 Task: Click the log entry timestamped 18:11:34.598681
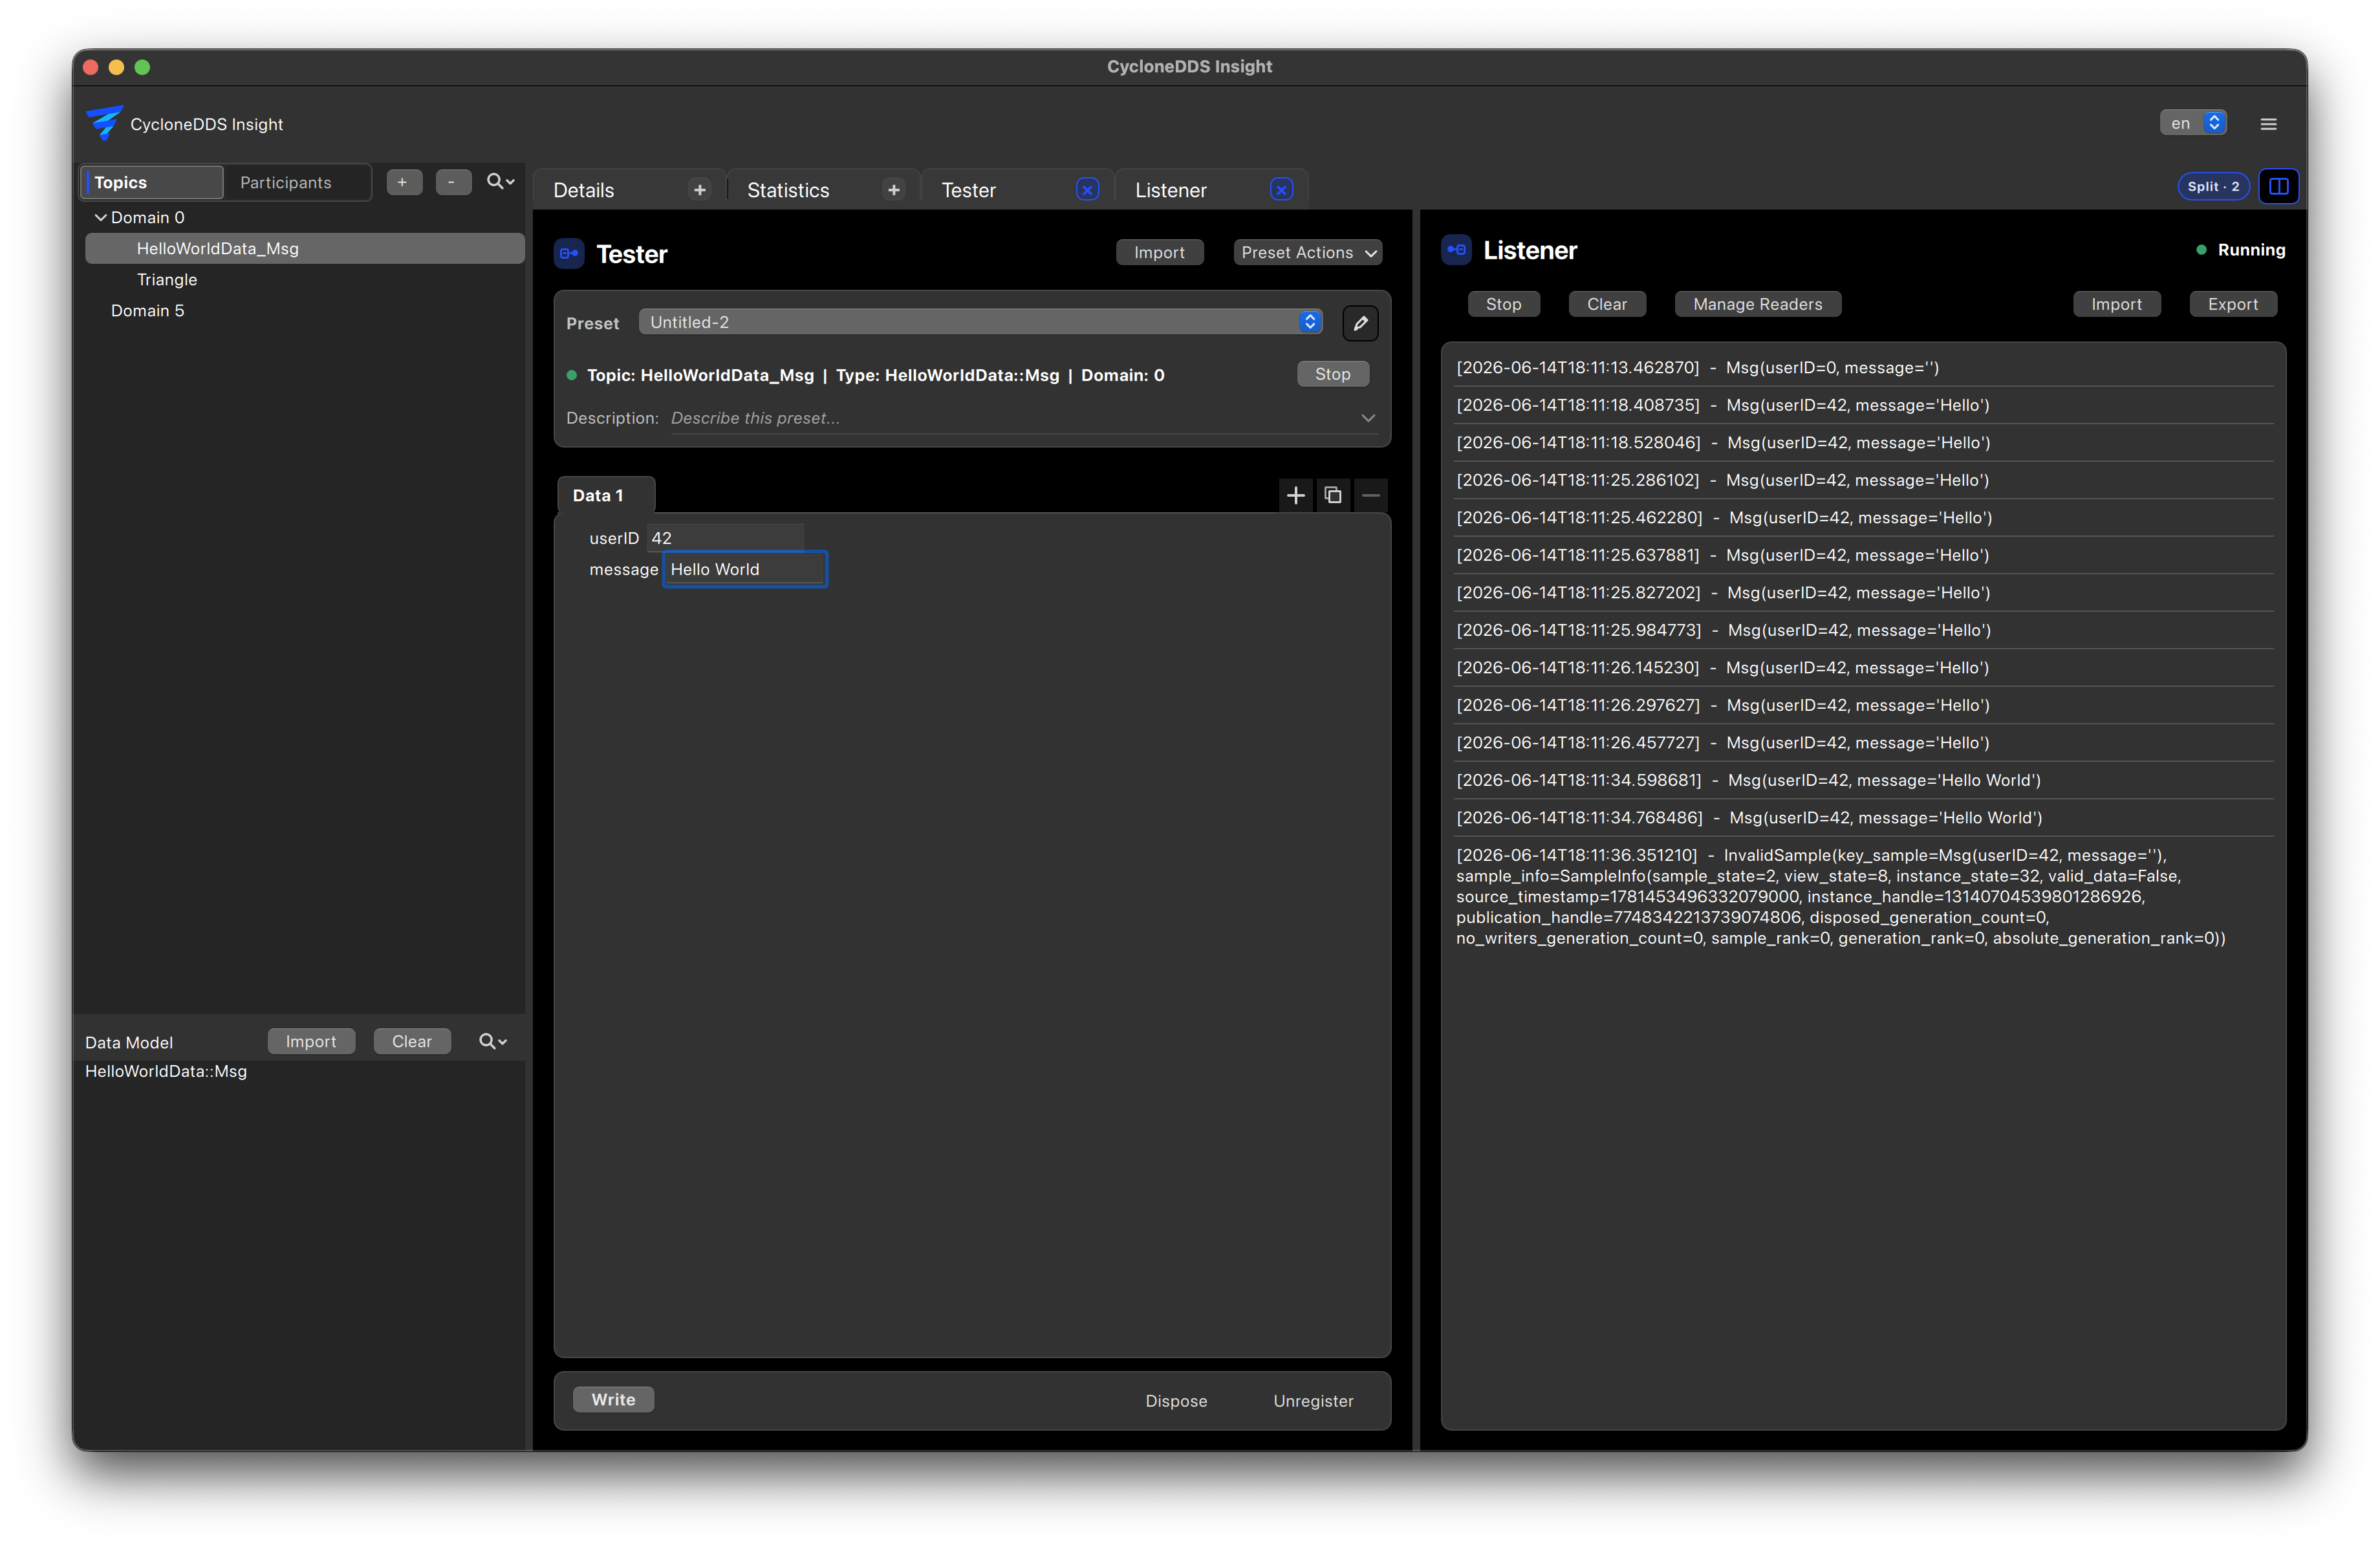tap(1863, 780)
